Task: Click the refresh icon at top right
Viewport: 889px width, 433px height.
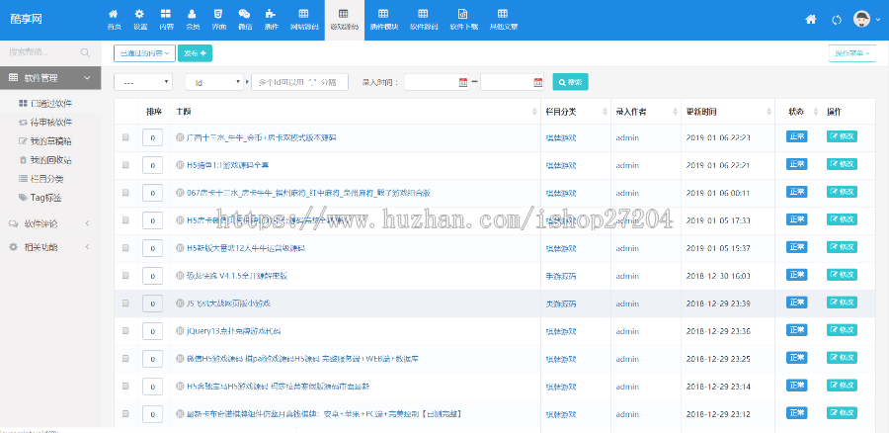Action: 837,20
